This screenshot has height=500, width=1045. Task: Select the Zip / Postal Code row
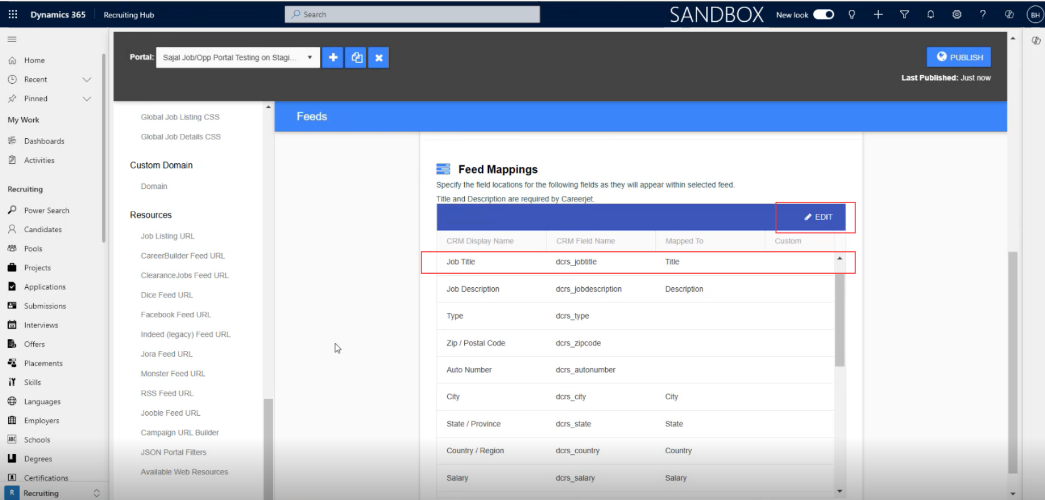tap(635, 343)
